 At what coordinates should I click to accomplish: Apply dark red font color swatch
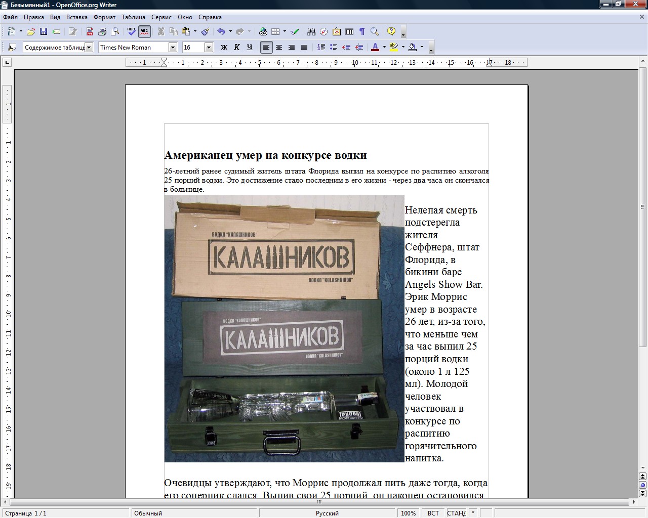point(375,47)
